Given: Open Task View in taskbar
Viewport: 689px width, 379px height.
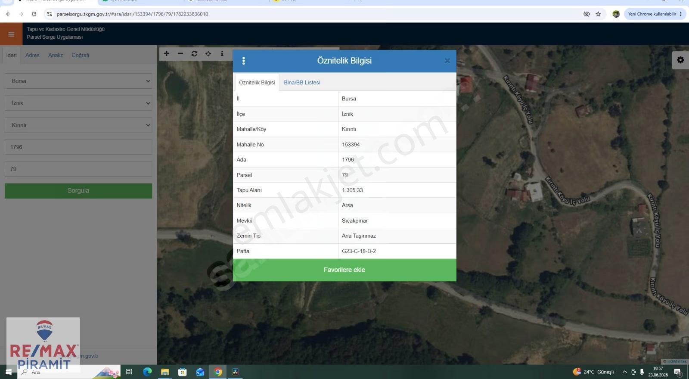Looking at the screenshot, I should click(129, 372).
